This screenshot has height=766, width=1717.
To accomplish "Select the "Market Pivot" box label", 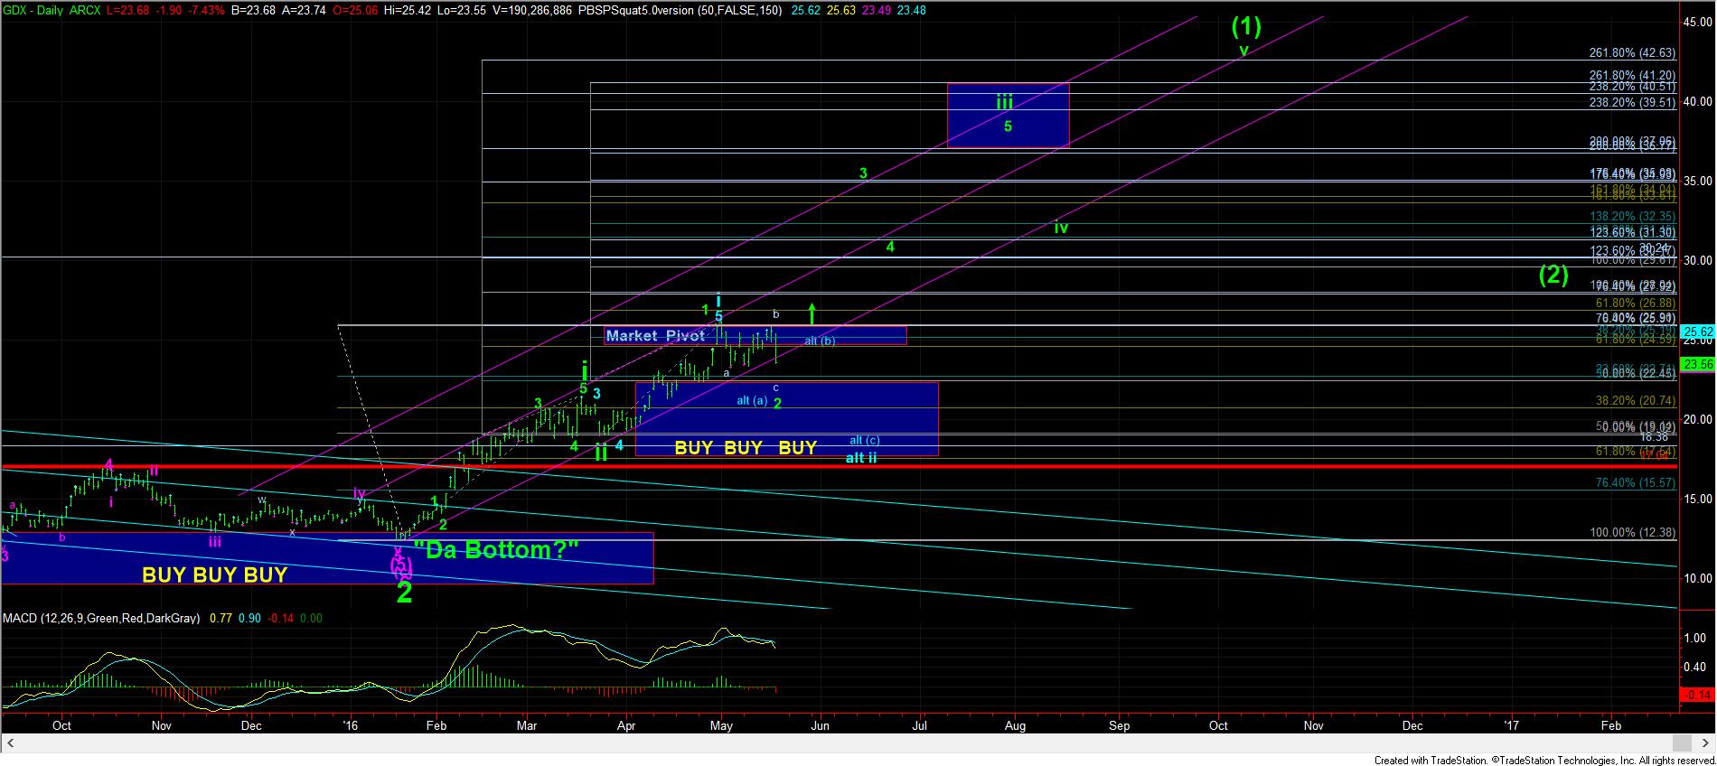I will tap(655, 336).
